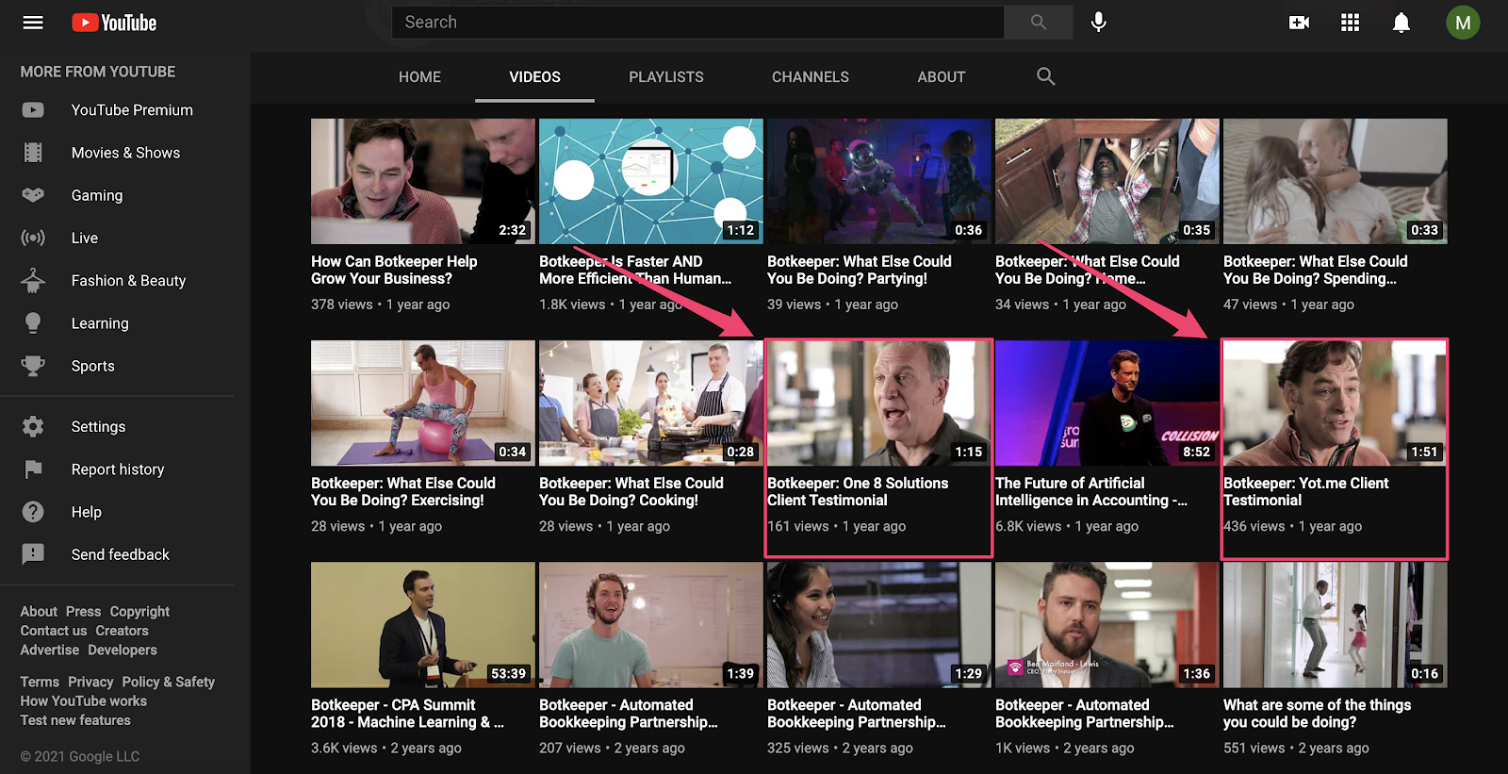Click the Creators footer link

122,631
